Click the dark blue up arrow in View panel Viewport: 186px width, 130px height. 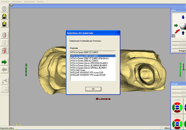[x=183, y=33]
